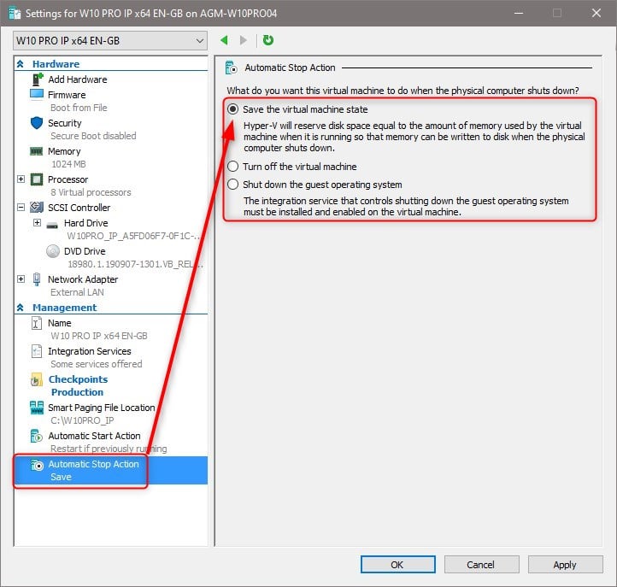
Task: Click 'Production' checkpoint type text
Action: coord(77,392)
